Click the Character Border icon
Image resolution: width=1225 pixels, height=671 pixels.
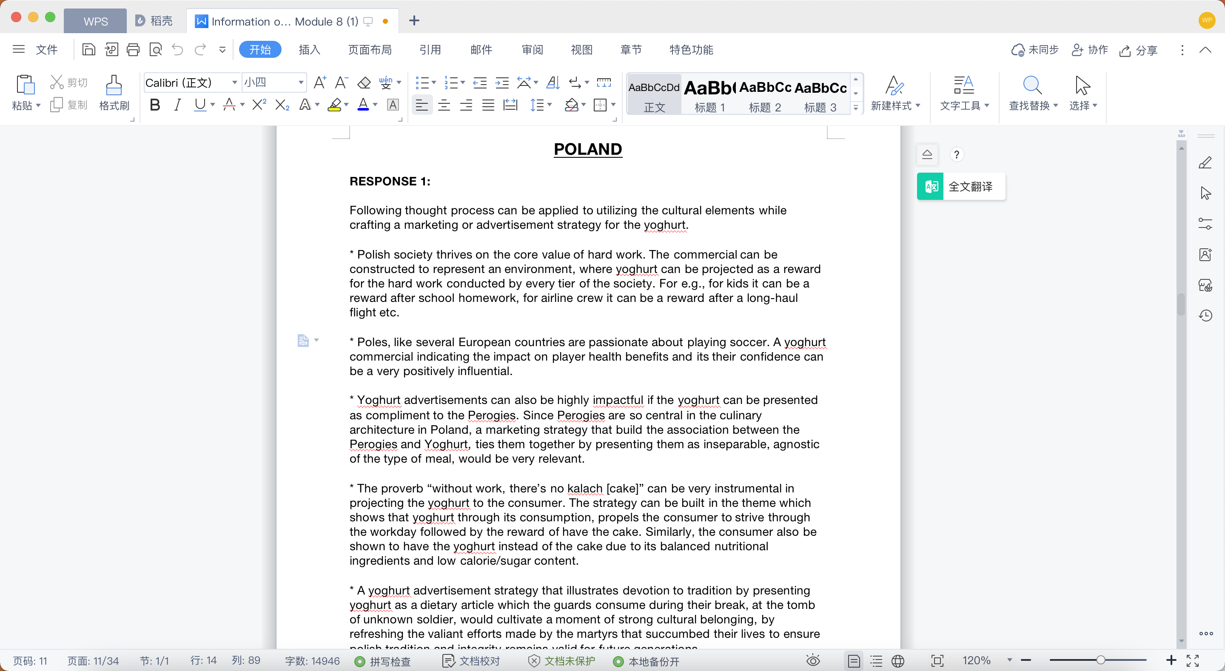393,105
